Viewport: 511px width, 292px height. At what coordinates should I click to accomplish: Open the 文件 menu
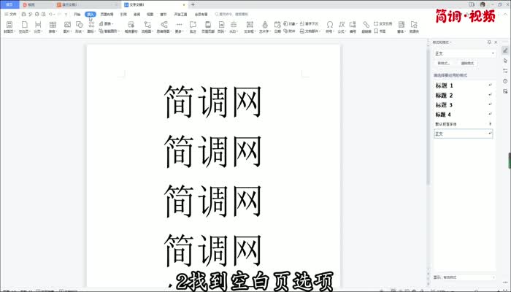point(11,14)
